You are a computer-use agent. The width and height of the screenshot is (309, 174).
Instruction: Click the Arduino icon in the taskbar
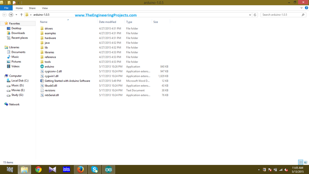(x=108, y=169)
